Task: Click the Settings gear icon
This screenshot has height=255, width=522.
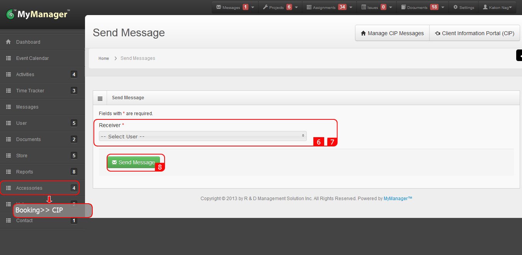Action: pyautogui.click(x=456, y=7)
